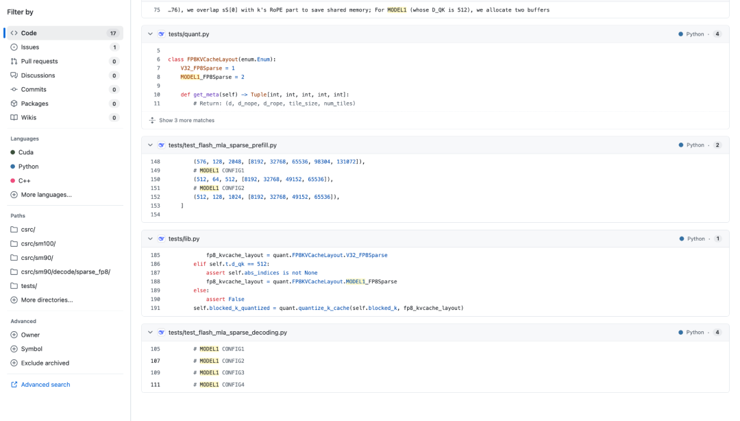
Task: Click the Wikis book icon
Action: point(14,117)
